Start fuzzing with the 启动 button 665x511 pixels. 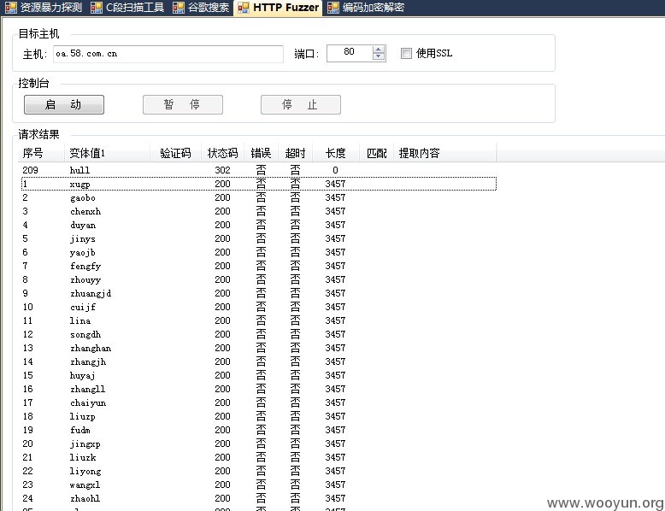point(64,105)
